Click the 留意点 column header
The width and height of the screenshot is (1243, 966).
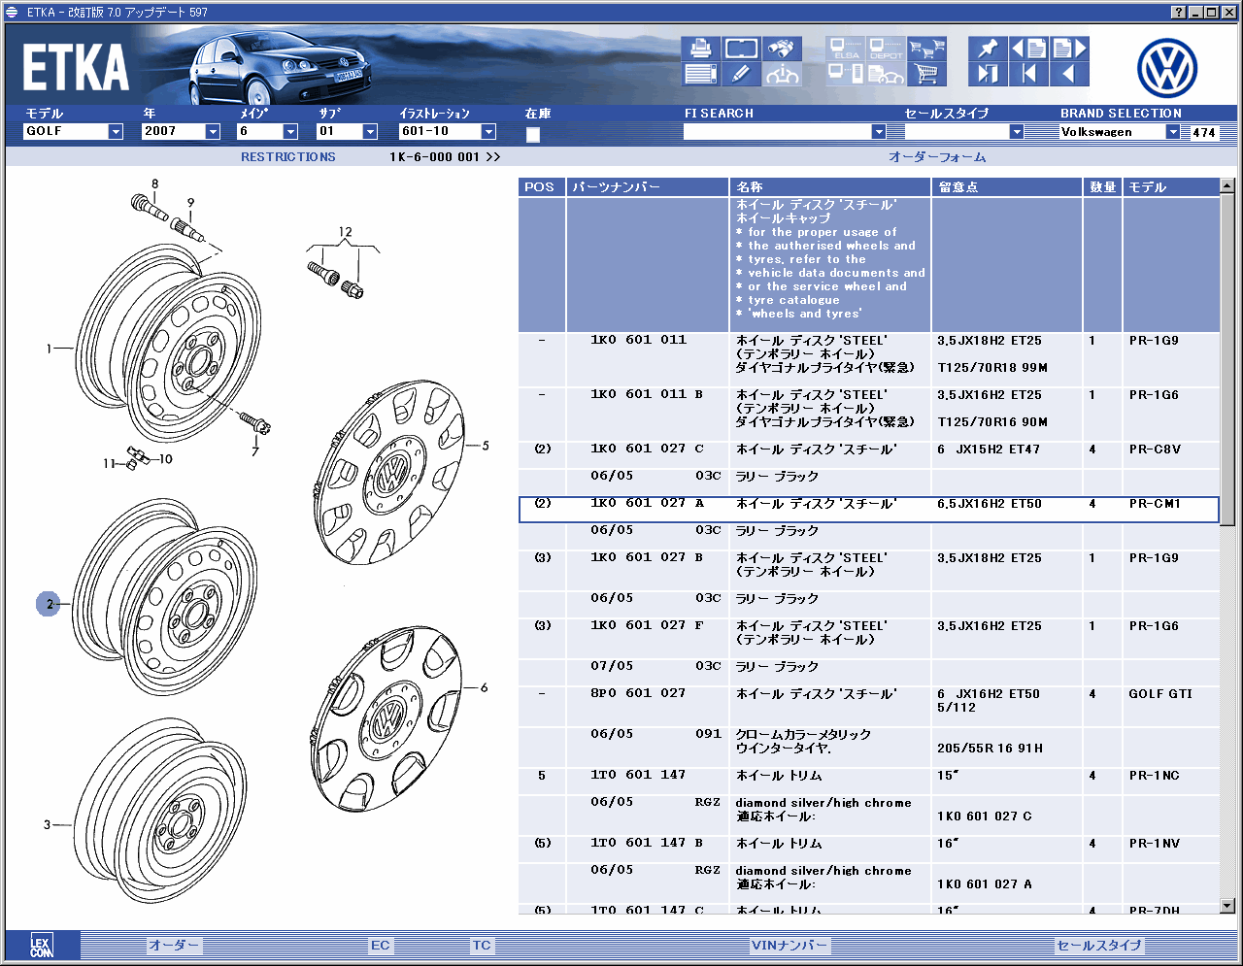tap(1007, 187)
